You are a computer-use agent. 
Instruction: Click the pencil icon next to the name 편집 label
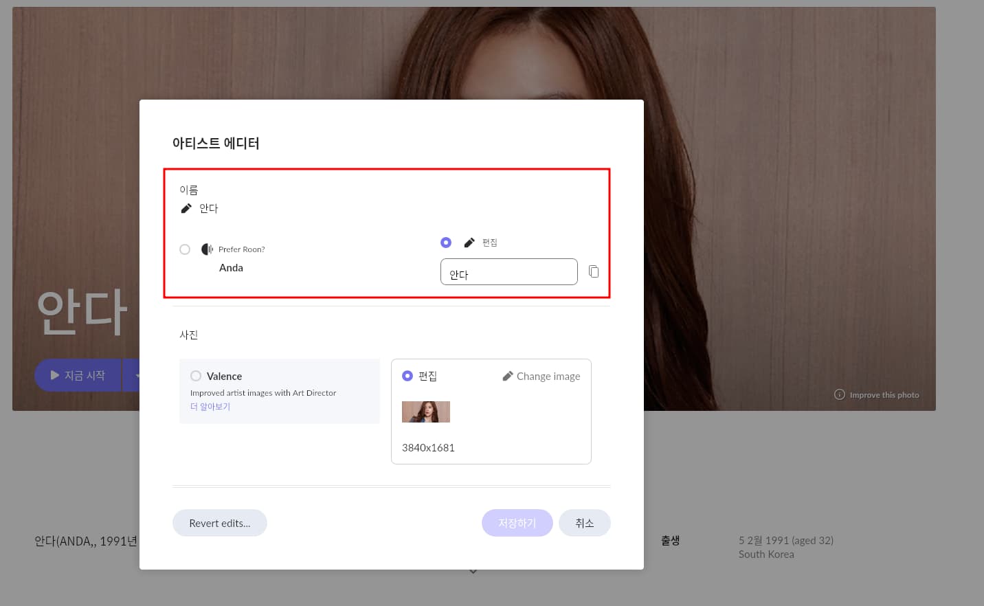(x=469, y=243)
